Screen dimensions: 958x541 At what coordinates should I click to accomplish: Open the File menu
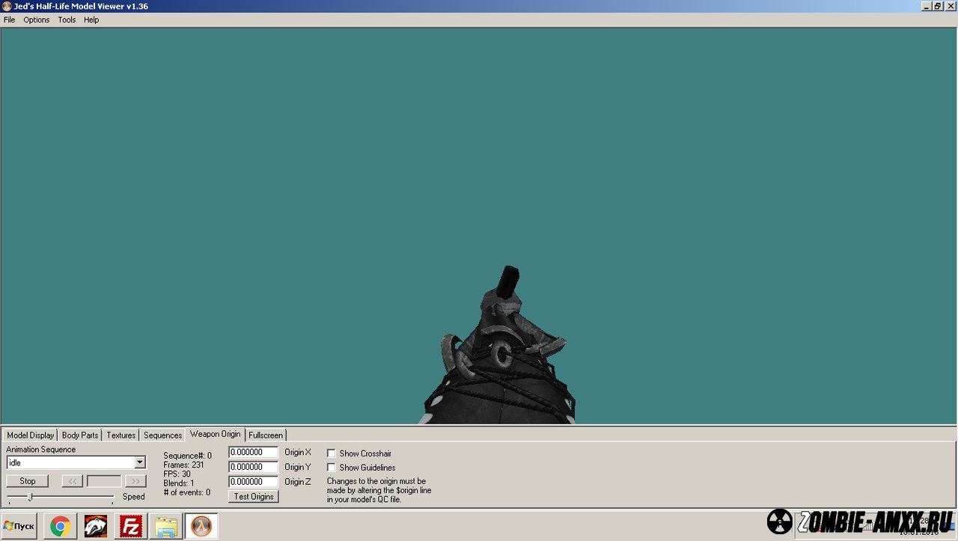pyautogui.click(x=9, y=20)
